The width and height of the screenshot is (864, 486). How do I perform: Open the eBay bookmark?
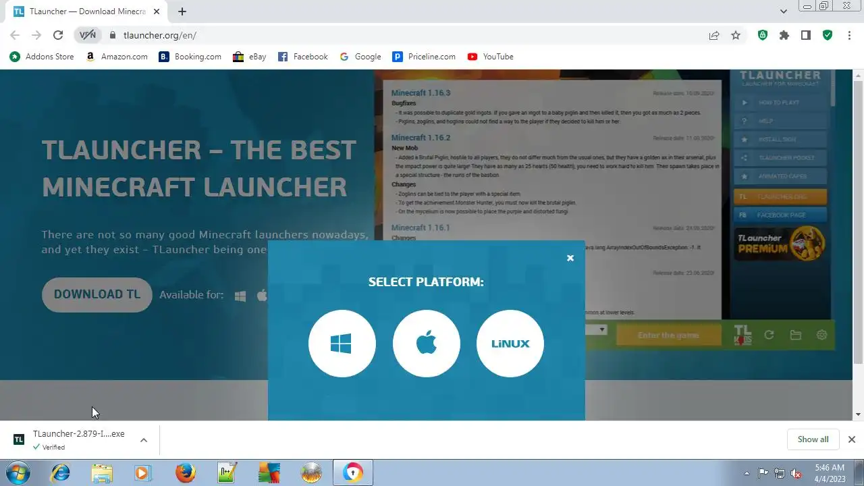click(249, 57)
